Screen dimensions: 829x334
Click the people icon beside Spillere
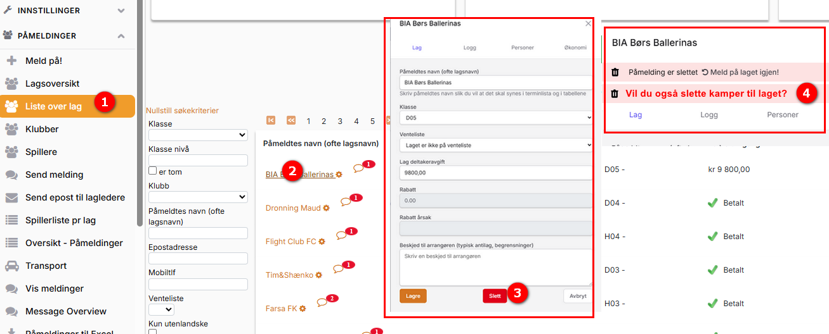coord(11,152)
